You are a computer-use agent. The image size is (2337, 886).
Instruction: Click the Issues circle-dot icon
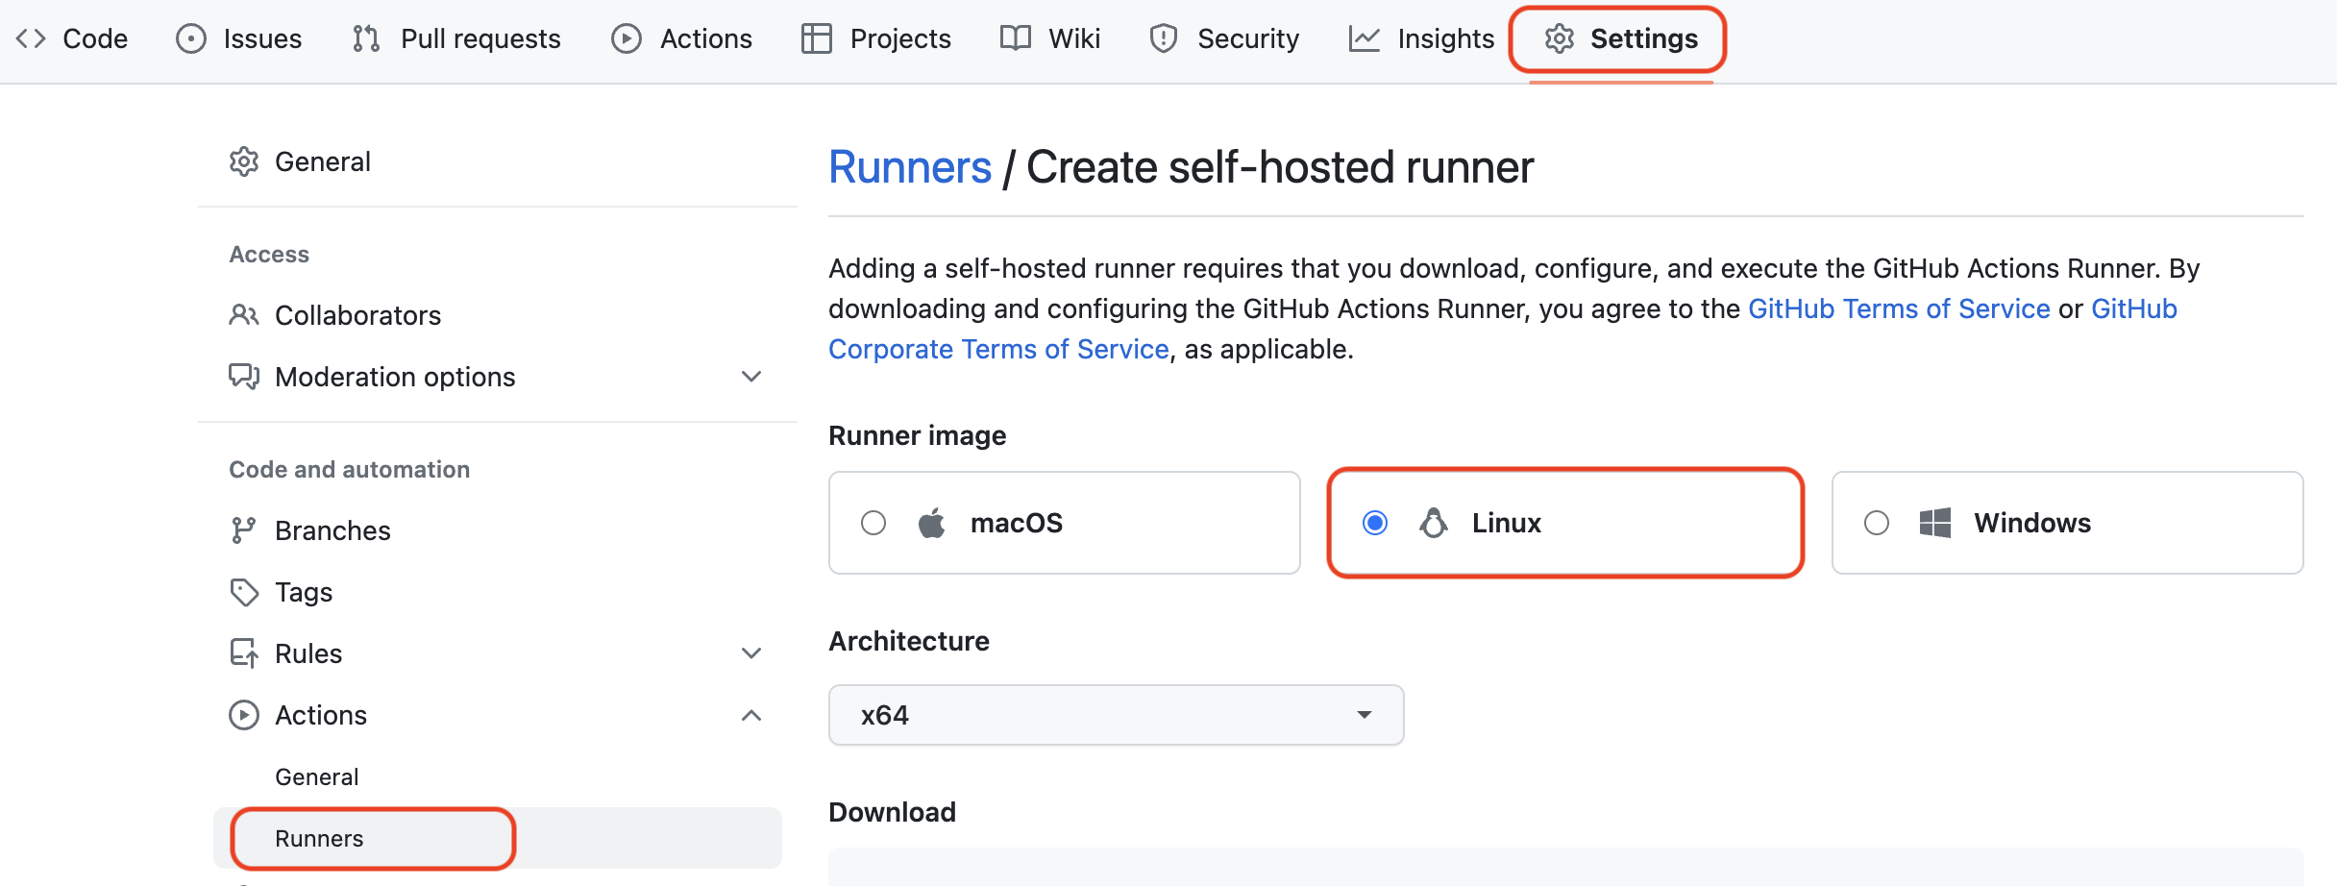(191, 38)
